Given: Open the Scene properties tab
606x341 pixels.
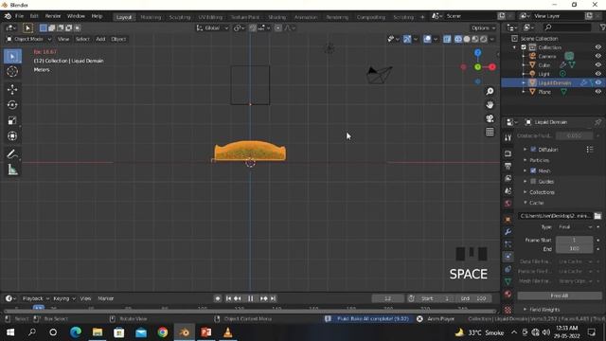Looking at the screenshot, I should click(508, 190).
